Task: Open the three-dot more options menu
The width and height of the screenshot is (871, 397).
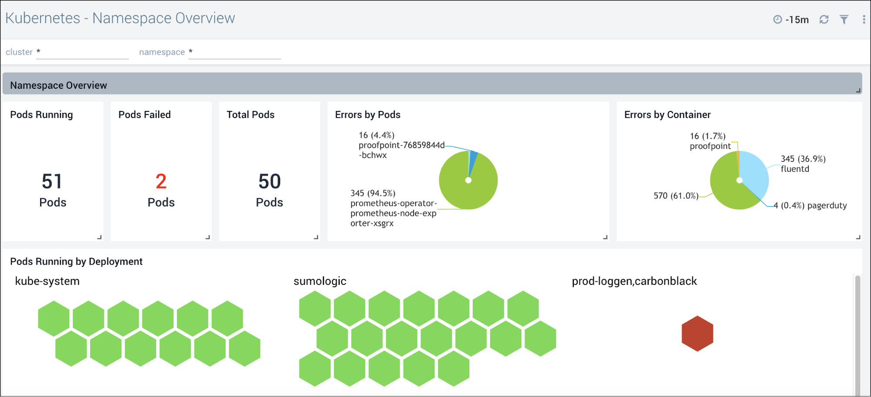Action: pos(864,20)
